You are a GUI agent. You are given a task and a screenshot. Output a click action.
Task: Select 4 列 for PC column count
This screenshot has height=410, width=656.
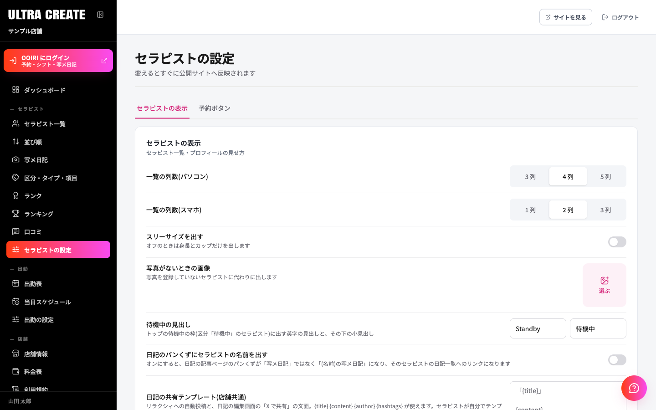[x=568, y=176]
